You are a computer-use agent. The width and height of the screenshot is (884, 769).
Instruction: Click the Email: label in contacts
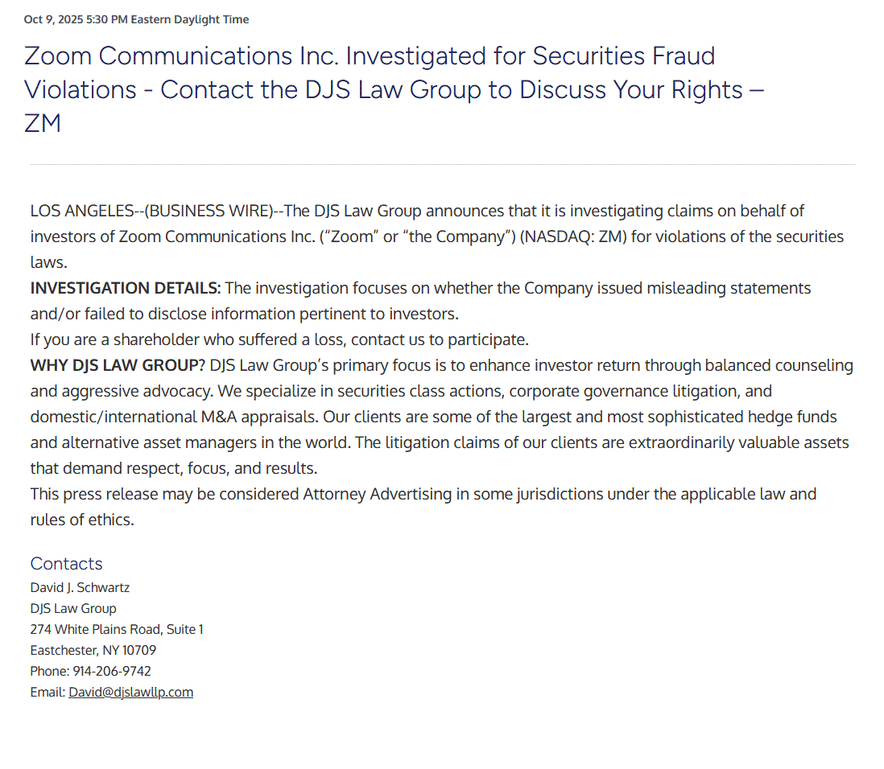click(x=48, y=692)
